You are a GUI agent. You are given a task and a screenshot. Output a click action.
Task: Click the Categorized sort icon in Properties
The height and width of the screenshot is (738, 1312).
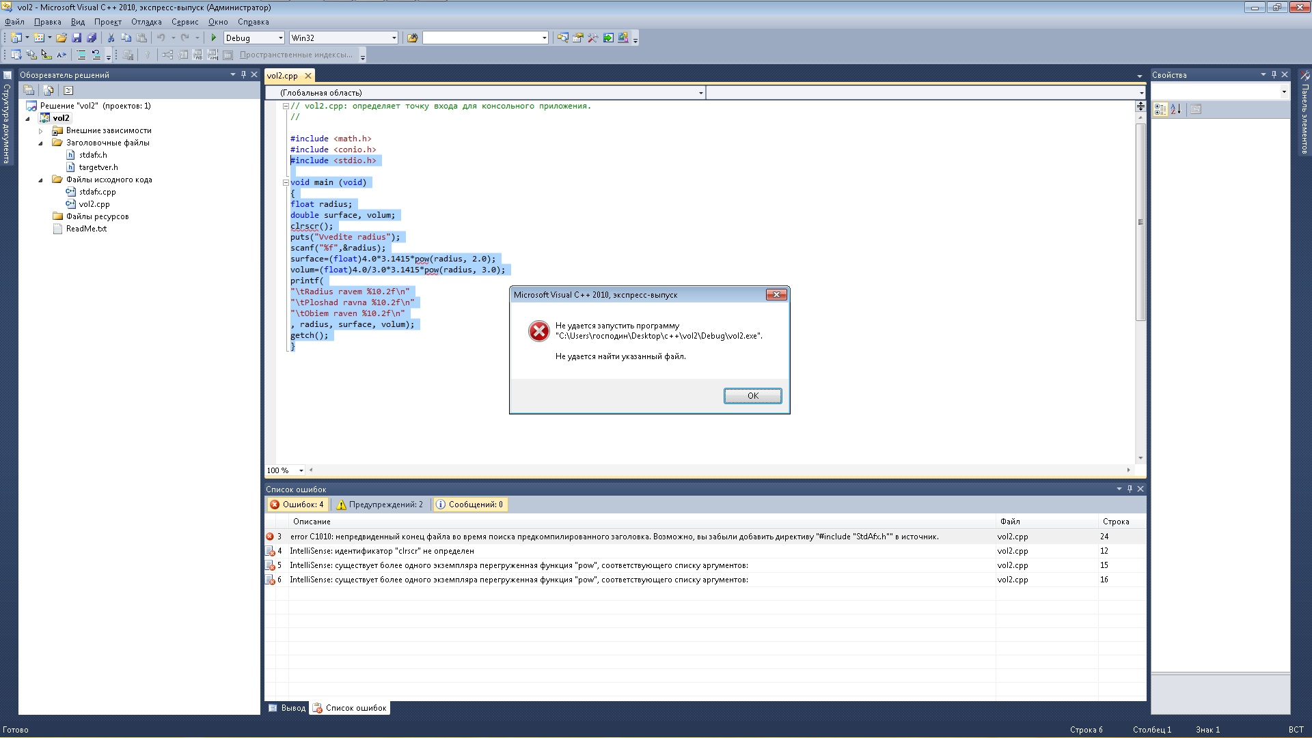point(1160,109)
